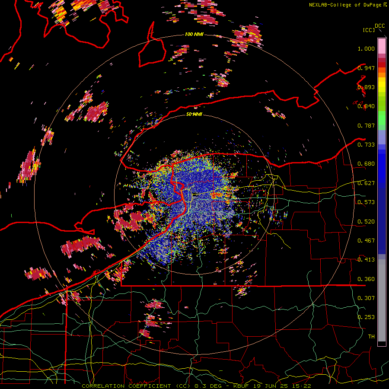Select the 0.627 scale value
This screenshot has width=389, height=389.
click(366, 183)
